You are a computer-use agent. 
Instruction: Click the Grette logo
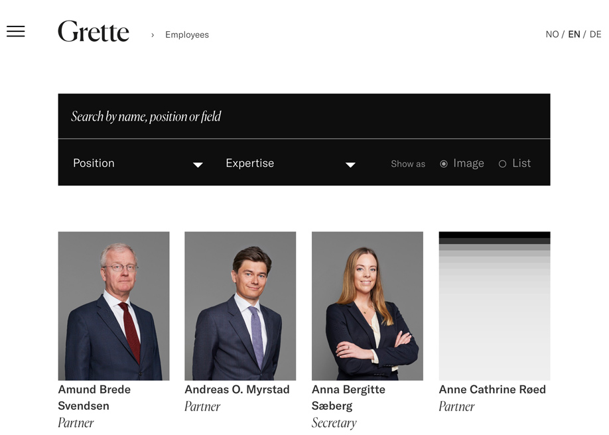(94, 32)
